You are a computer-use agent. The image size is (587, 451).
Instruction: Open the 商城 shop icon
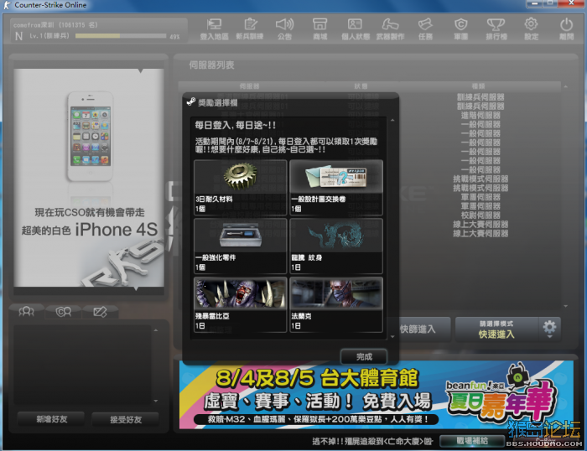point(320,29)
